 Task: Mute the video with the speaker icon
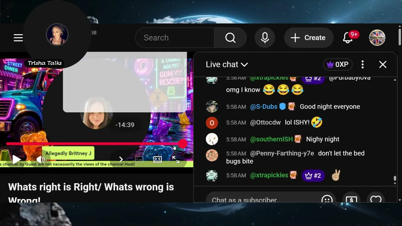click(x=41, y=159)
